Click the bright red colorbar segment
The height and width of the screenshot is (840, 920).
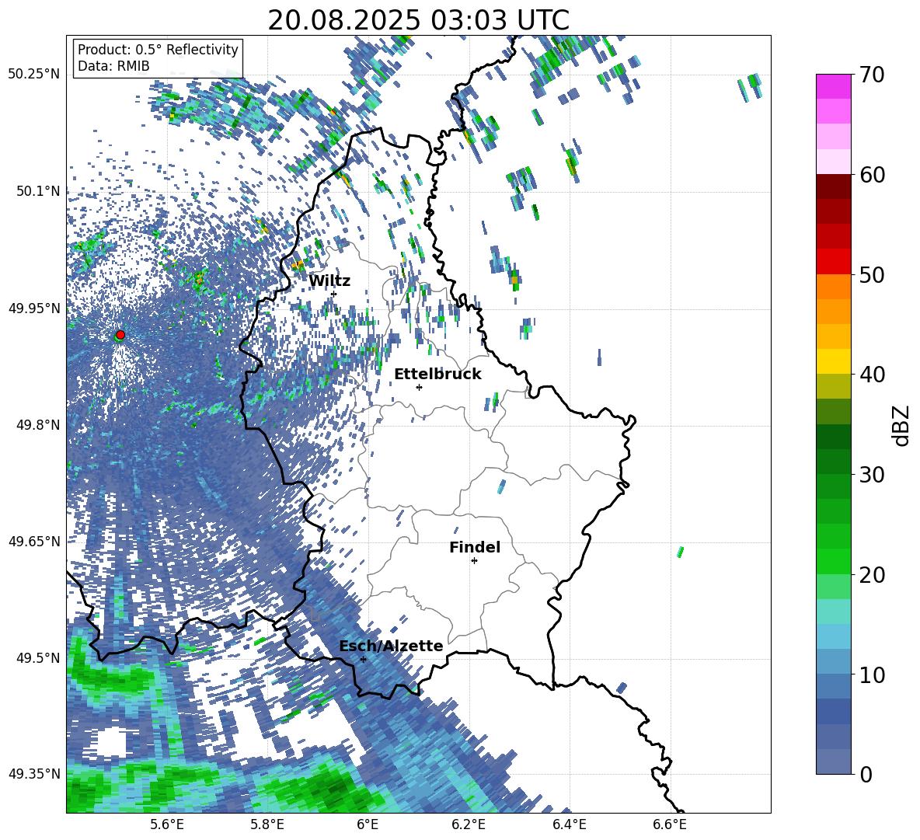click(833, 262)
